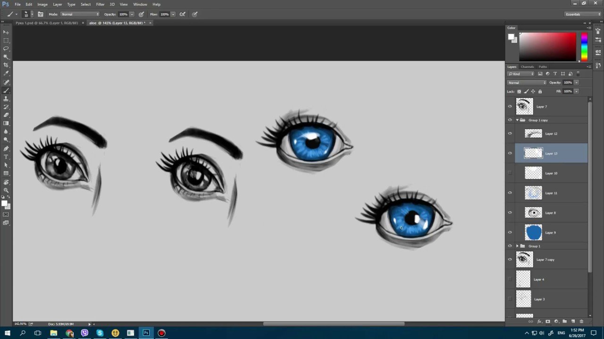Select the Eyedropper tool
604x339 pixels.
(6, 73)
